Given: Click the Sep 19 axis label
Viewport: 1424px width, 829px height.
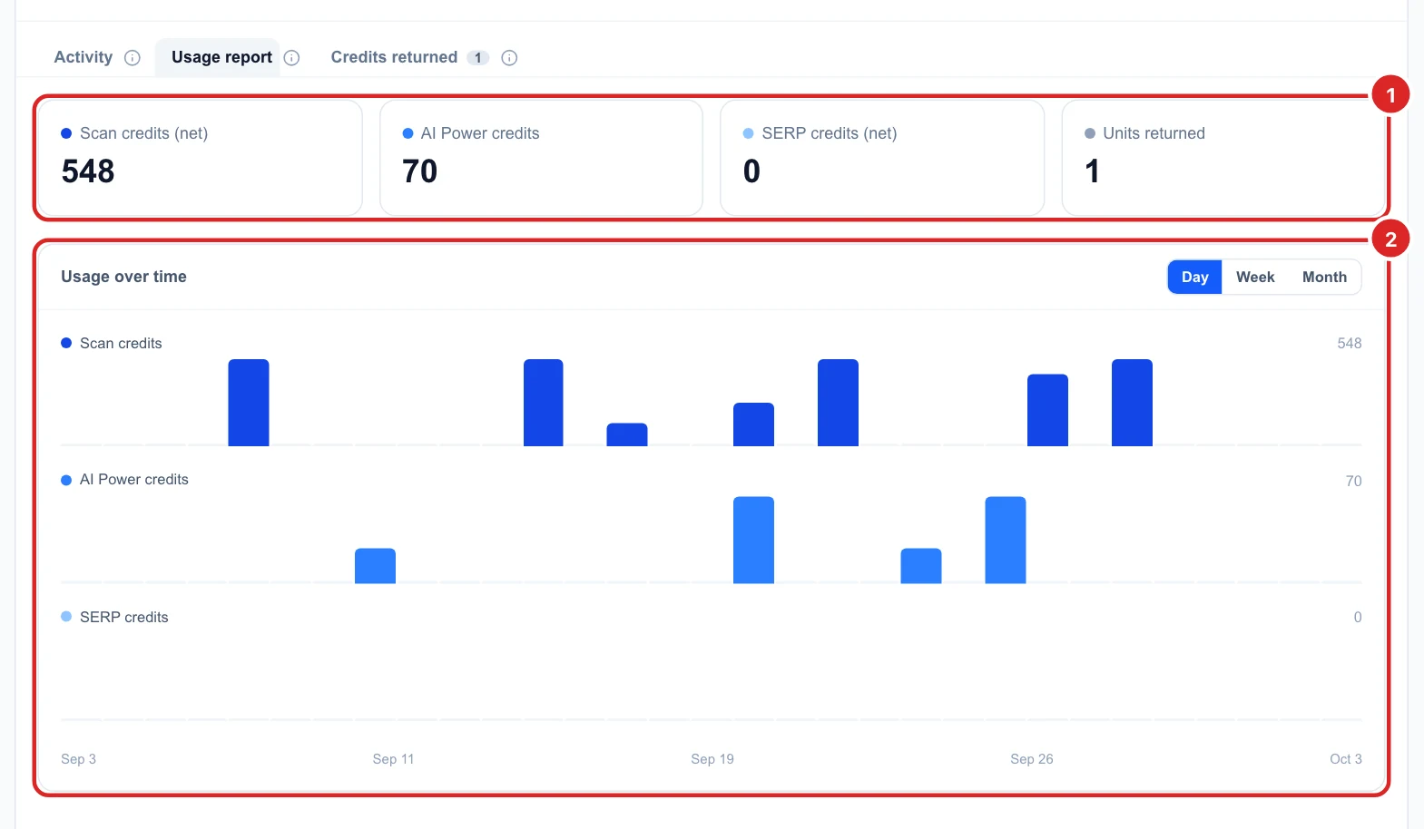Looking at the screenshot, I should coord(712,759).
